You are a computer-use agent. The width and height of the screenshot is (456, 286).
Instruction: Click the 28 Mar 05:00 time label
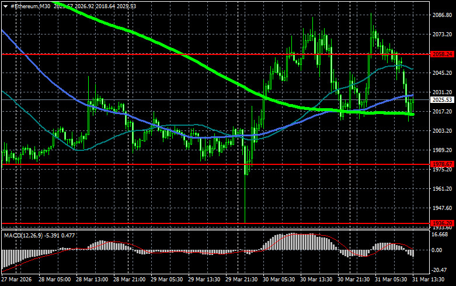click(x=54, y=280)
